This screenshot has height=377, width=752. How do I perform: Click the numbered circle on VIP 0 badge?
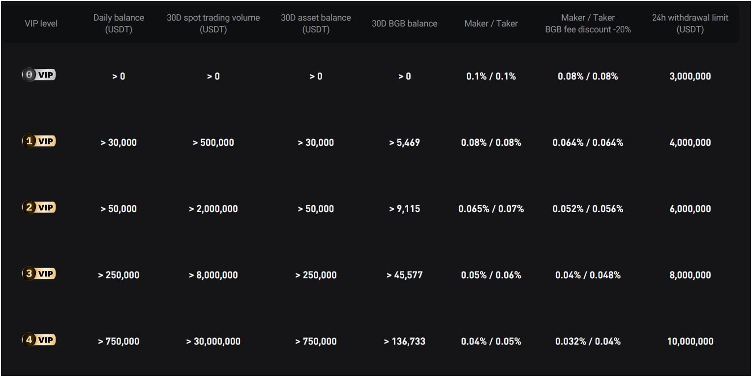30,75
